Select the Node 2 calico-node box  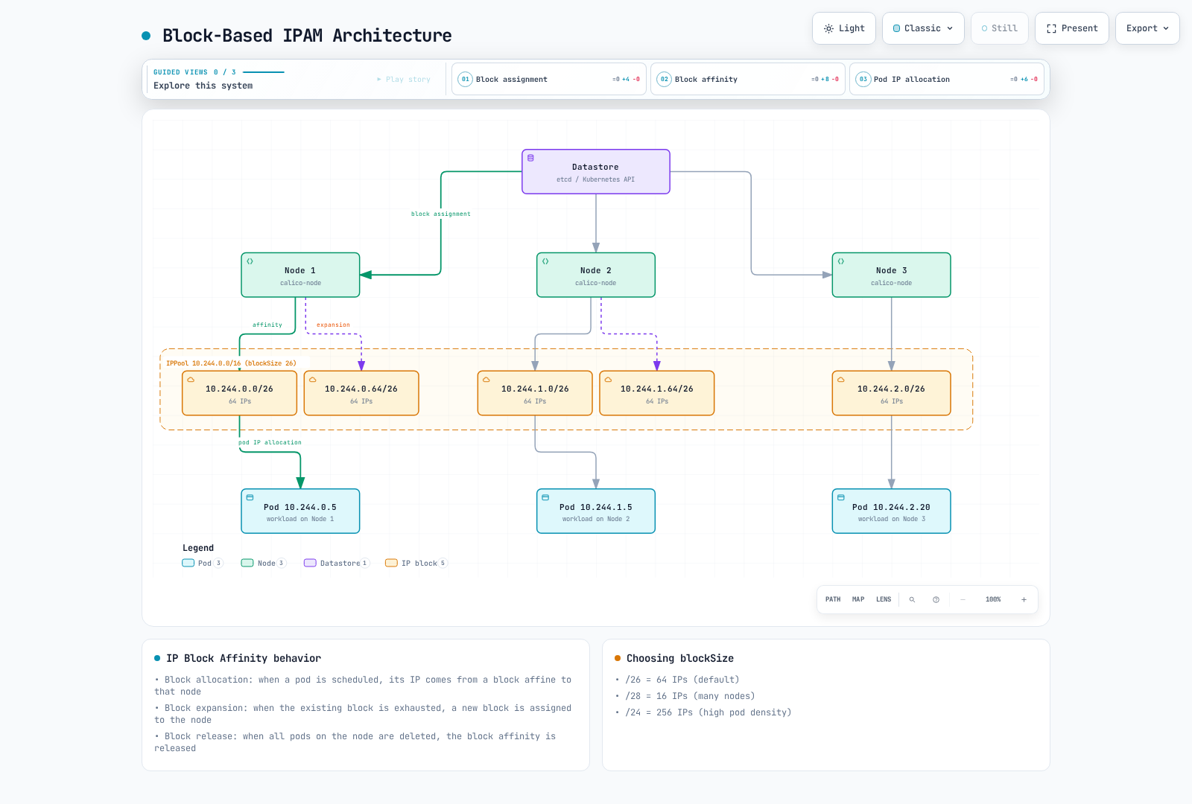pos(596,275)
